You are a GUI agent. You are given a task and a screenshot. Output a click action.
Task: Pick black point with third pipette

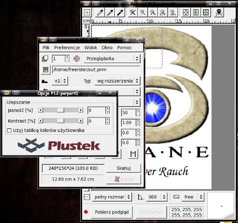tap(120, 13)
